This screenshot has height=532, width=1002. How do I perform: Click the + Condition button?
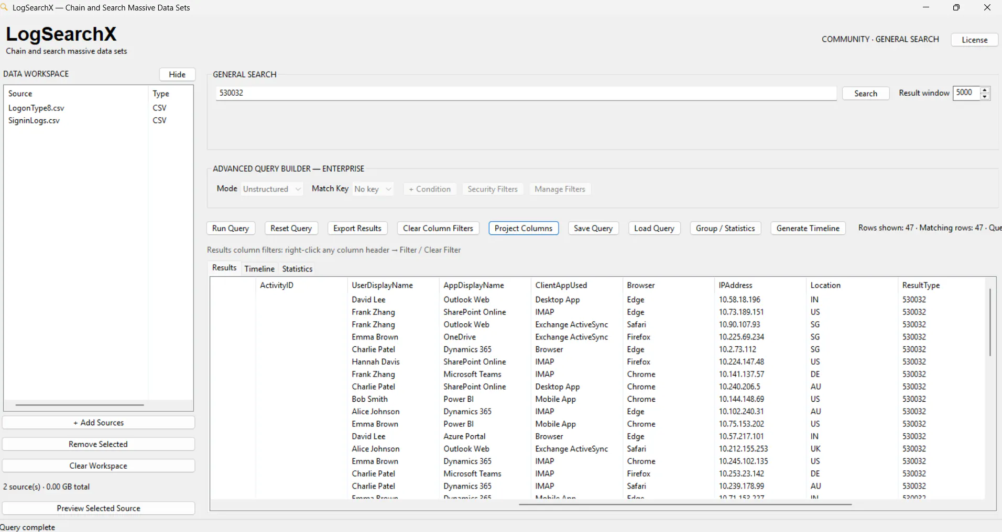point(430,189)
